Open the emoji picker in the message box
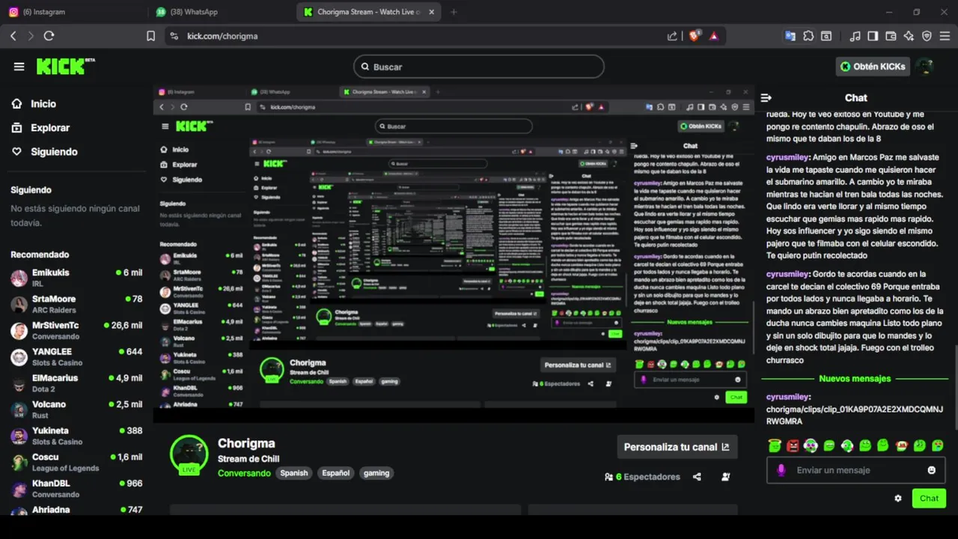Viewport: 958px width, 539px height. coord(931,470)
